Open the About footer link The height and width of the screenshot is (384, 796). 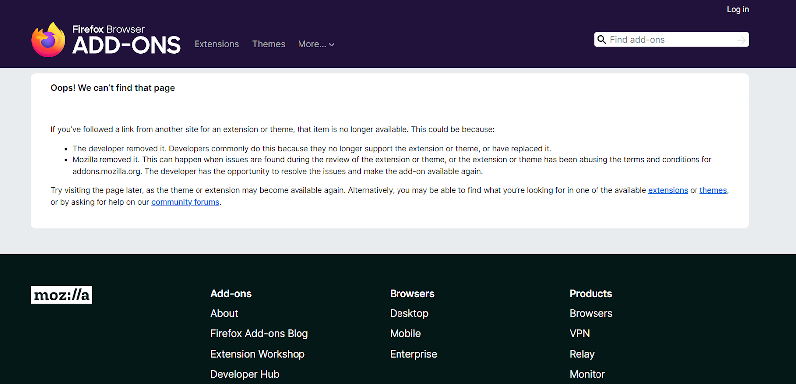click(224, 313)
